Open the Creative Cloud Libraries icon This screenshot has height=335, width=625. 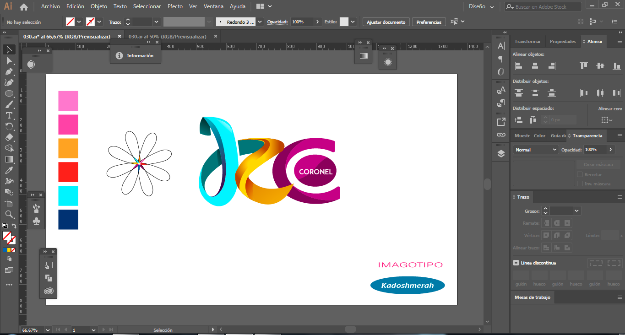coord(49,291)
